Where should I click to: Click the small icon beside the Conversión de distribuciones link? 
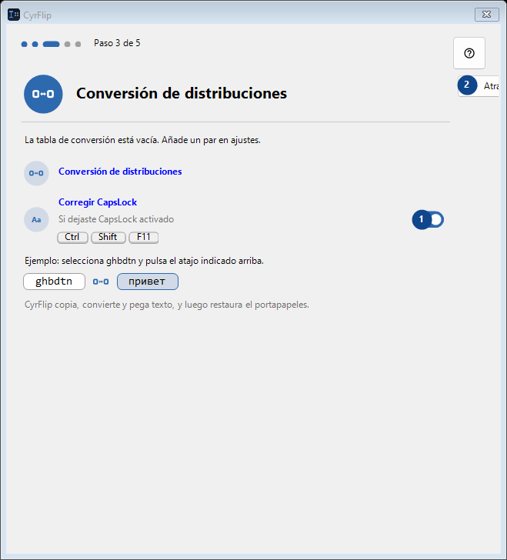(36, 173)
